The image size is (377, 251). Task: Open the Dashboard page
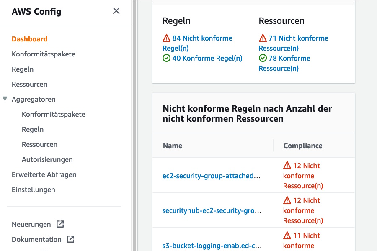(x=30, y=39)
